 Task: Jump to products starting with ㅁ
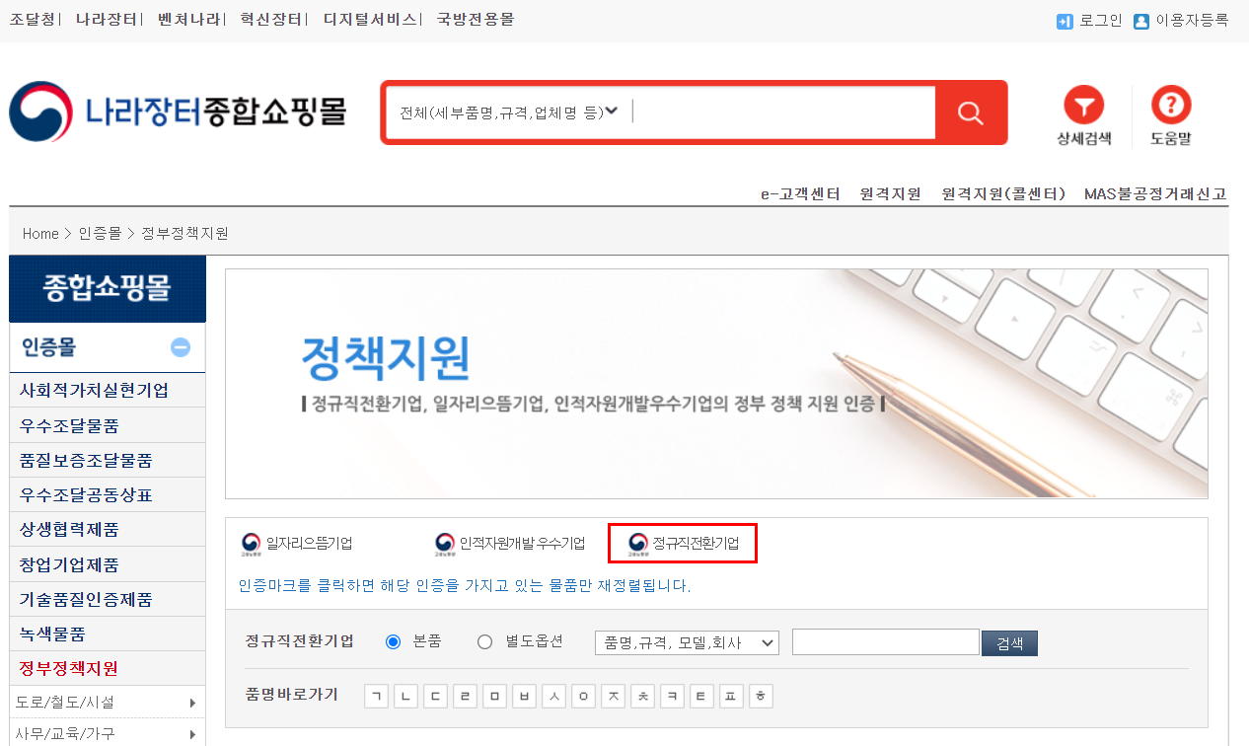(x=494, y=697)
